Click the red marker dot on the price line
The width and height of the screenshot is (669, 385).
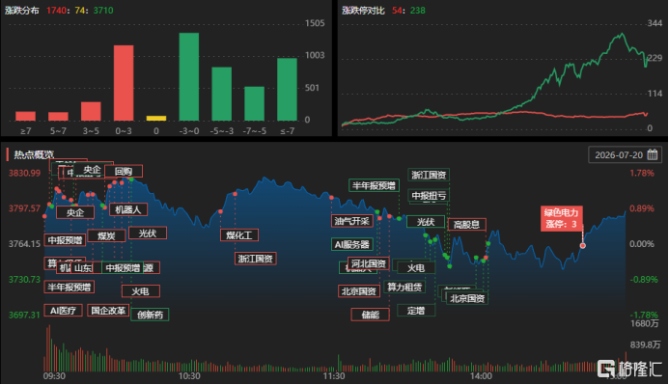click(x=583, y=246)
